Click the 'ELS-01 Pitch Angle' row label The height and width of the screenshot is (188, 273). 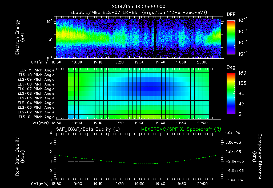37,117
